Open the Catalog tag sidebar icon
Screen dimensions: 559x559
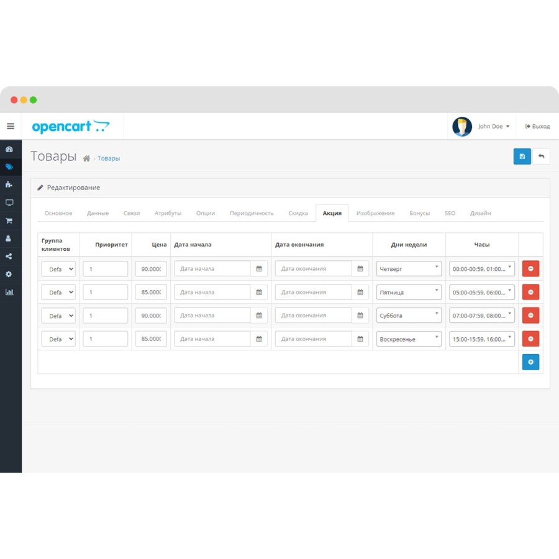9,167
